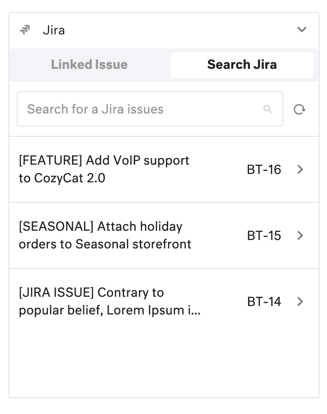Switch to the Linked Issue tab

coord(89,65)
